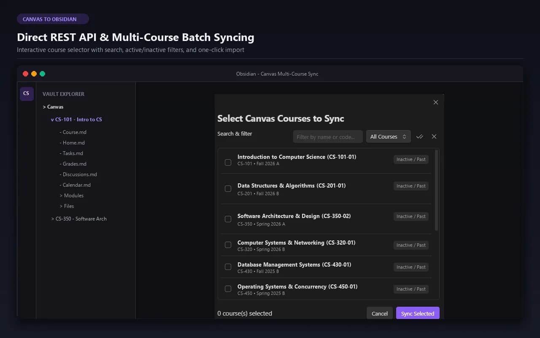The width and height of the screenshot is (540, 338).
Task: Select all courses with double-check icon
Action: pyautogui.click(x=419, y=136)
